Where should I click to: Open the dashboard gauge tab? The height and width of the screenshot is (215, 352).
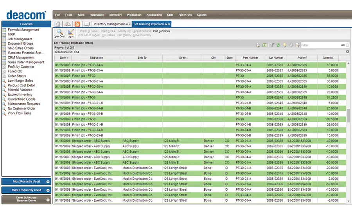point(67,24)
